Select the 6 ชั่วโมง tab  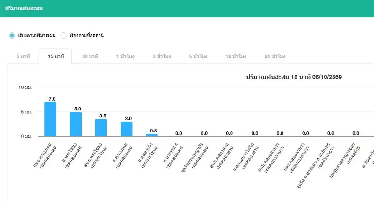pyautogui.click(x=198, y=56)
